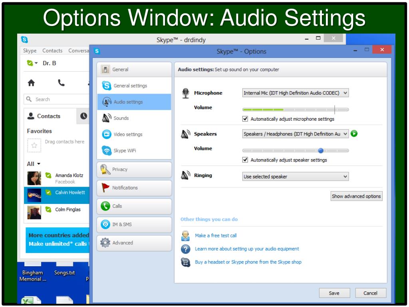Click Make a free test call link

[216, 235]
